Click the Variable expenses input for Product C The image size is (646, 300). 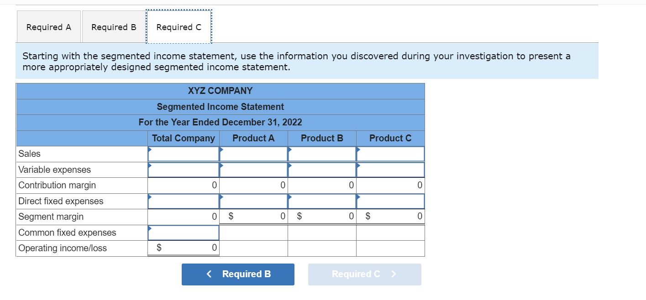click(x=390, y=170)
